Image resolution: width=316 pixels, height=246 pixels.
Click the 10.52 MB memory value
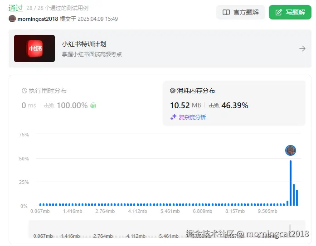(x=185, y=105)
